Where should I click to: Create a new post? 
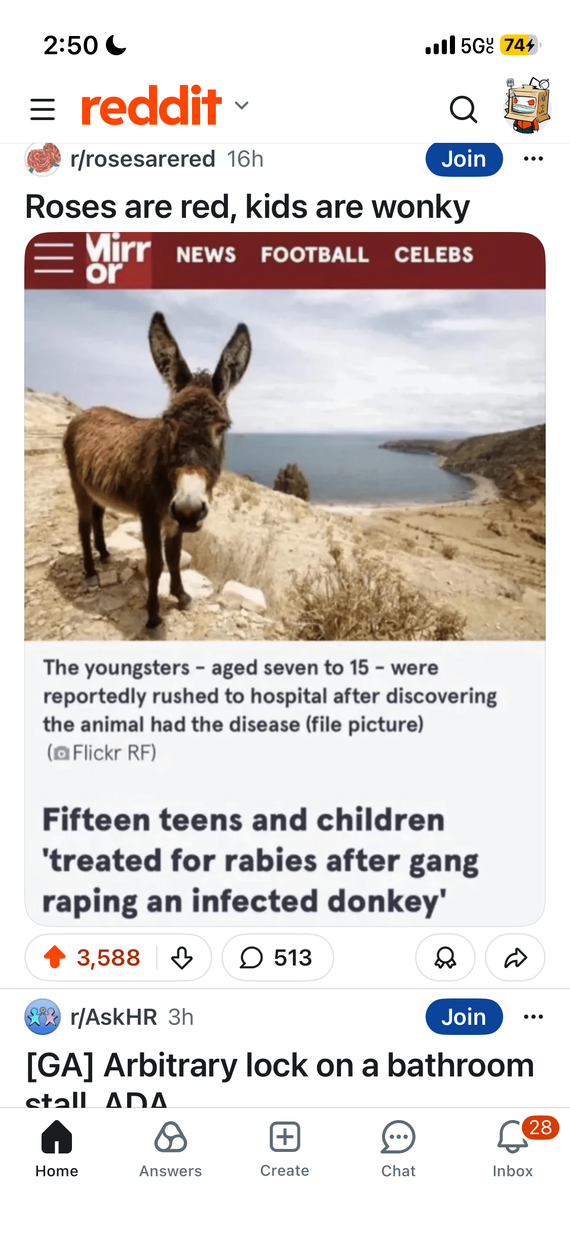coord(285,1149)
